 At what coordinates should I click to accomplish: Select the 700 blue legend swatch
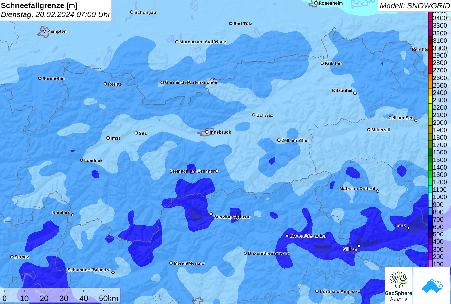[x=430, y=219]
